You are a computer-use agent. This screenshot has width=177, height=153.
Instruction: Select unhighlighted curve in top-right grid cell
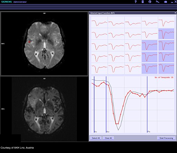166,22
